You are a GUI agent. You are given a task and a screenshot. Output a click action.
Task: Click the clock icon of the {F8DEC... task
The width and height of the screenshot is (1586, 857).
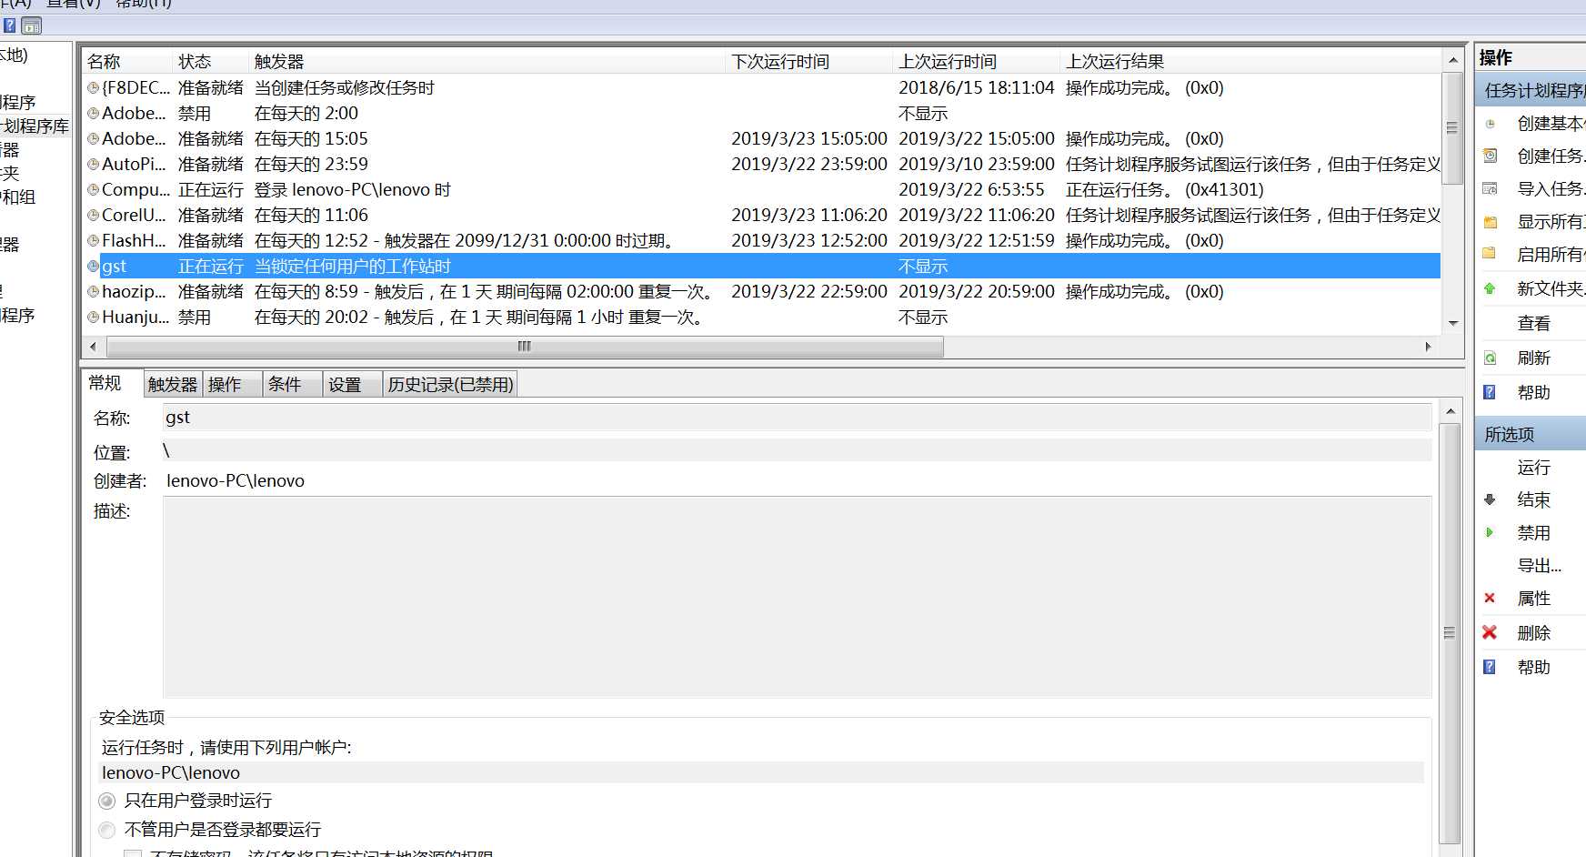tap(93, 88)
